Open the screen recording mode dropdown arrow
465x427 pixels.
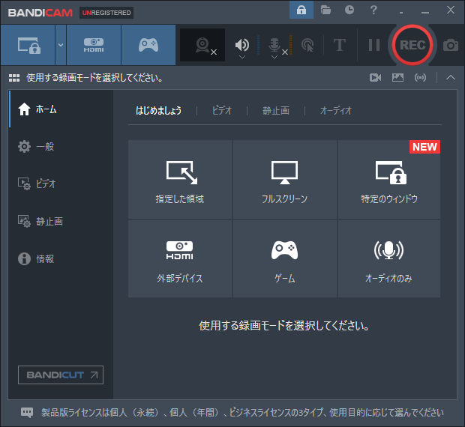pos(61,45)
